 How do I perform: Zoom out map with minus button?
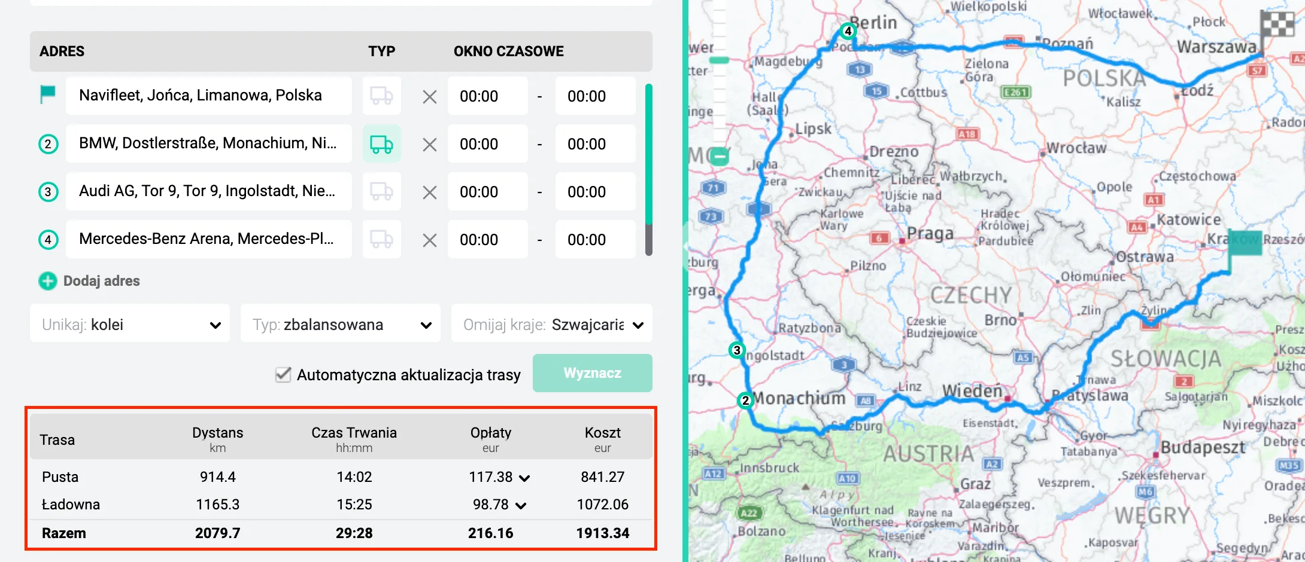pos(719,157)
